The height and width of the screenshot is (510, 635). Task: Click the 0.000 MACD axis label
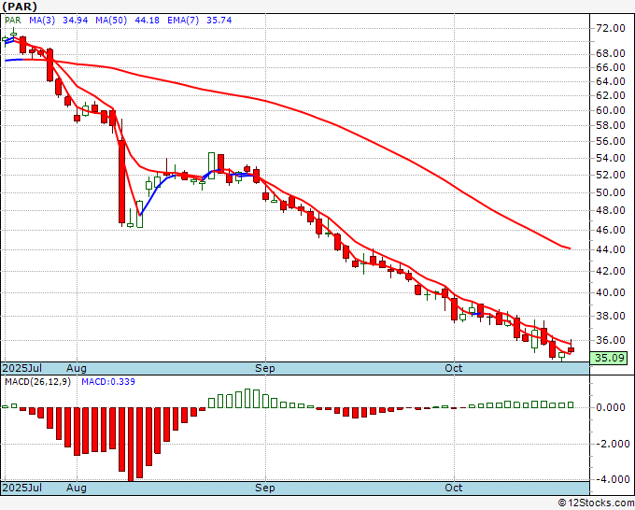[x=611, y=407]
